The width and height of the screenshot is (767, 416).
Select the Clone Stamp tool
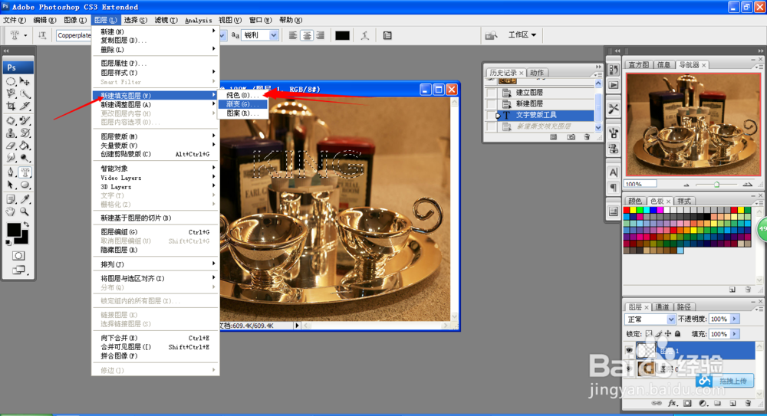(11, 133)
